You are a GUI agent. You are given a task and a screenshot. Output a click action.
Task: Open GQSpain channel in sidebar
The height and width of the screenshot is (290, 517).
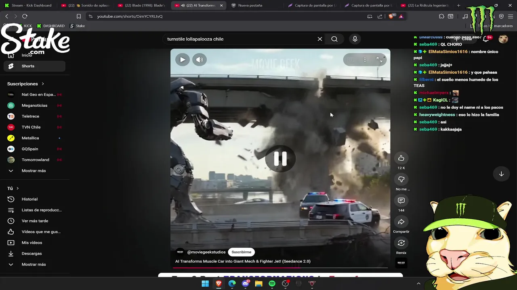point(34,149)
